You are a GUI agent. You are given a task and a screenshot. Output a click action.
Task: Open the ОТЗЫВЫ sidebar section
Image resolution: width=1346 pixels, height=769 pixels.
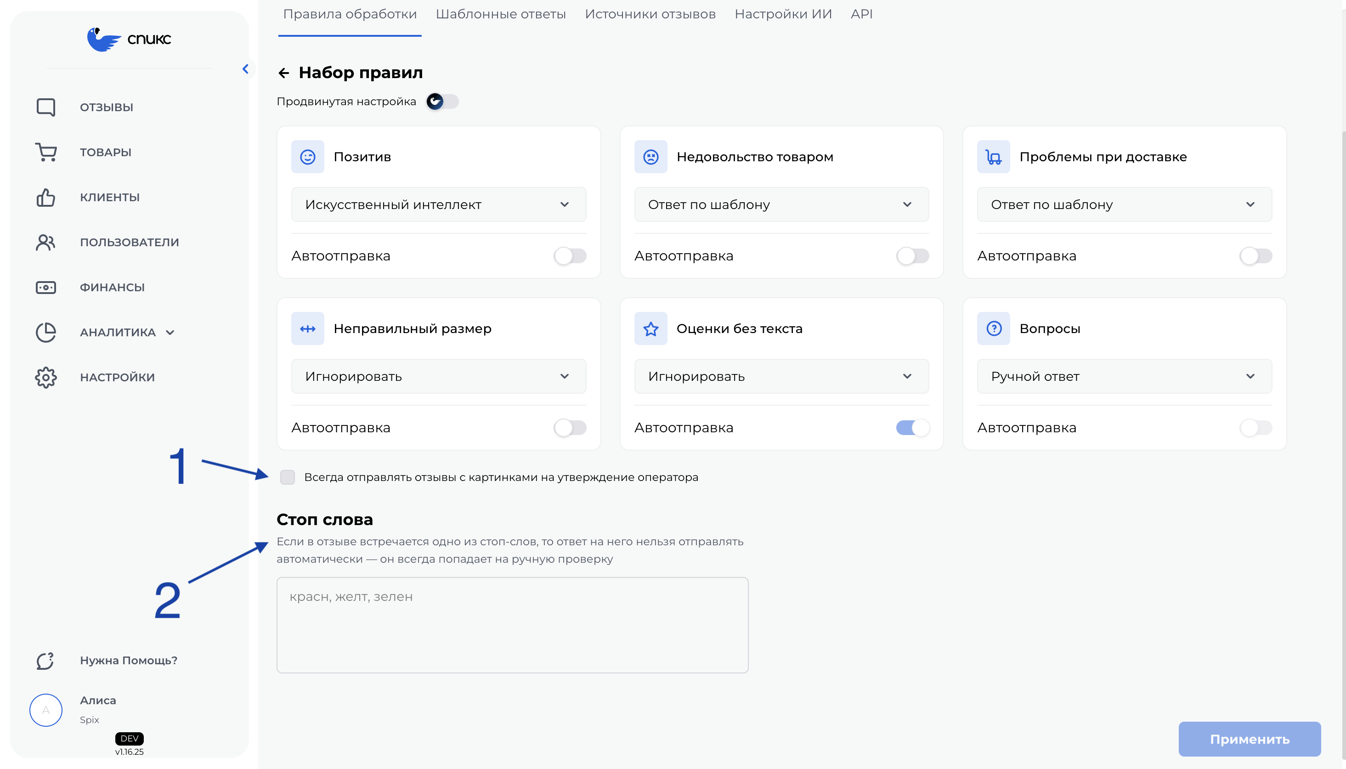(x=107, y=107)
